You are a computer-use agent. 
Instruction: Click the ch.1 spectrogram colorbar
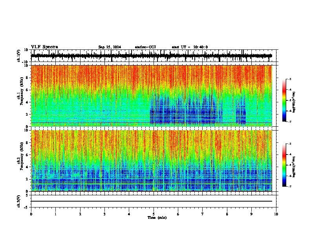(x=284, y=100)
